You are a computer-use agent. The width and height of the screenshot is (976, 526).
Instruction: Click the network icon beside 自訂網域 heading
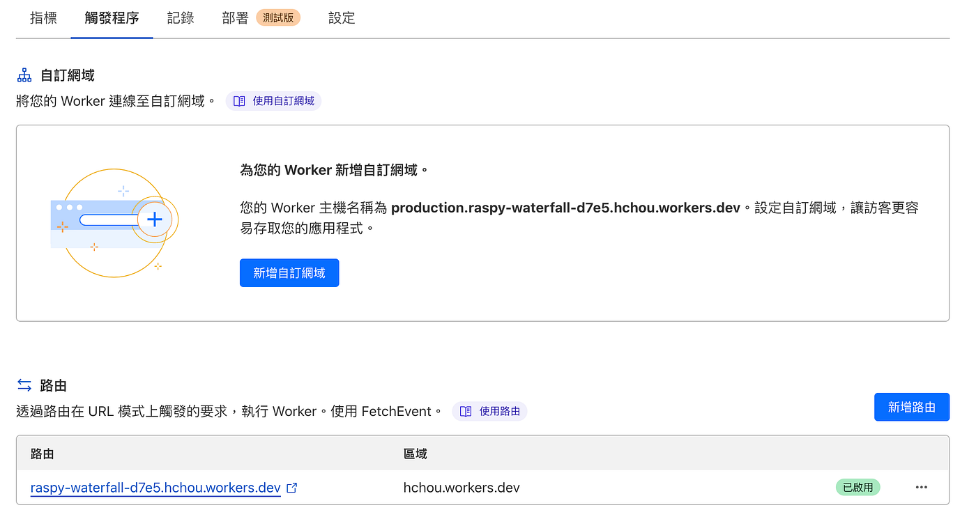click(24, 75)
